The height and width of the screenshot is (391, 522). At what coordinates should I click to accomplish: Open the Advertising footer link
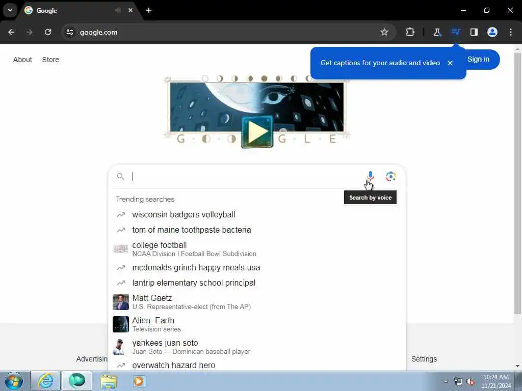pyautogui.click(x=92, y=359)
